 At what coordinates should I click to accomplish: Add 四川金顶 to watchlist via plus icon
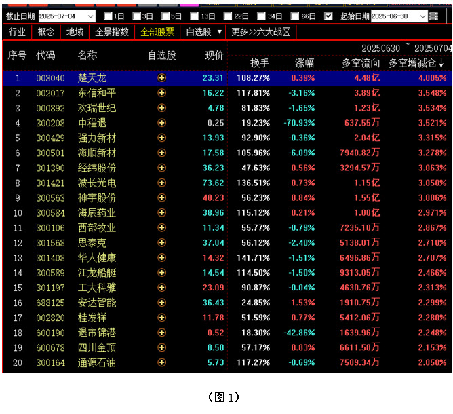[162, 347]
